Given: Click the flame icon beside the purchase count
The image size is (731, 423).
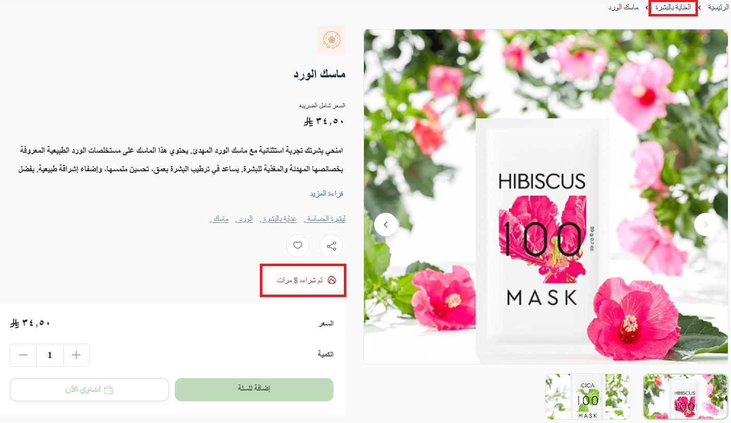Looking at the screenshot, I should 332,280.
